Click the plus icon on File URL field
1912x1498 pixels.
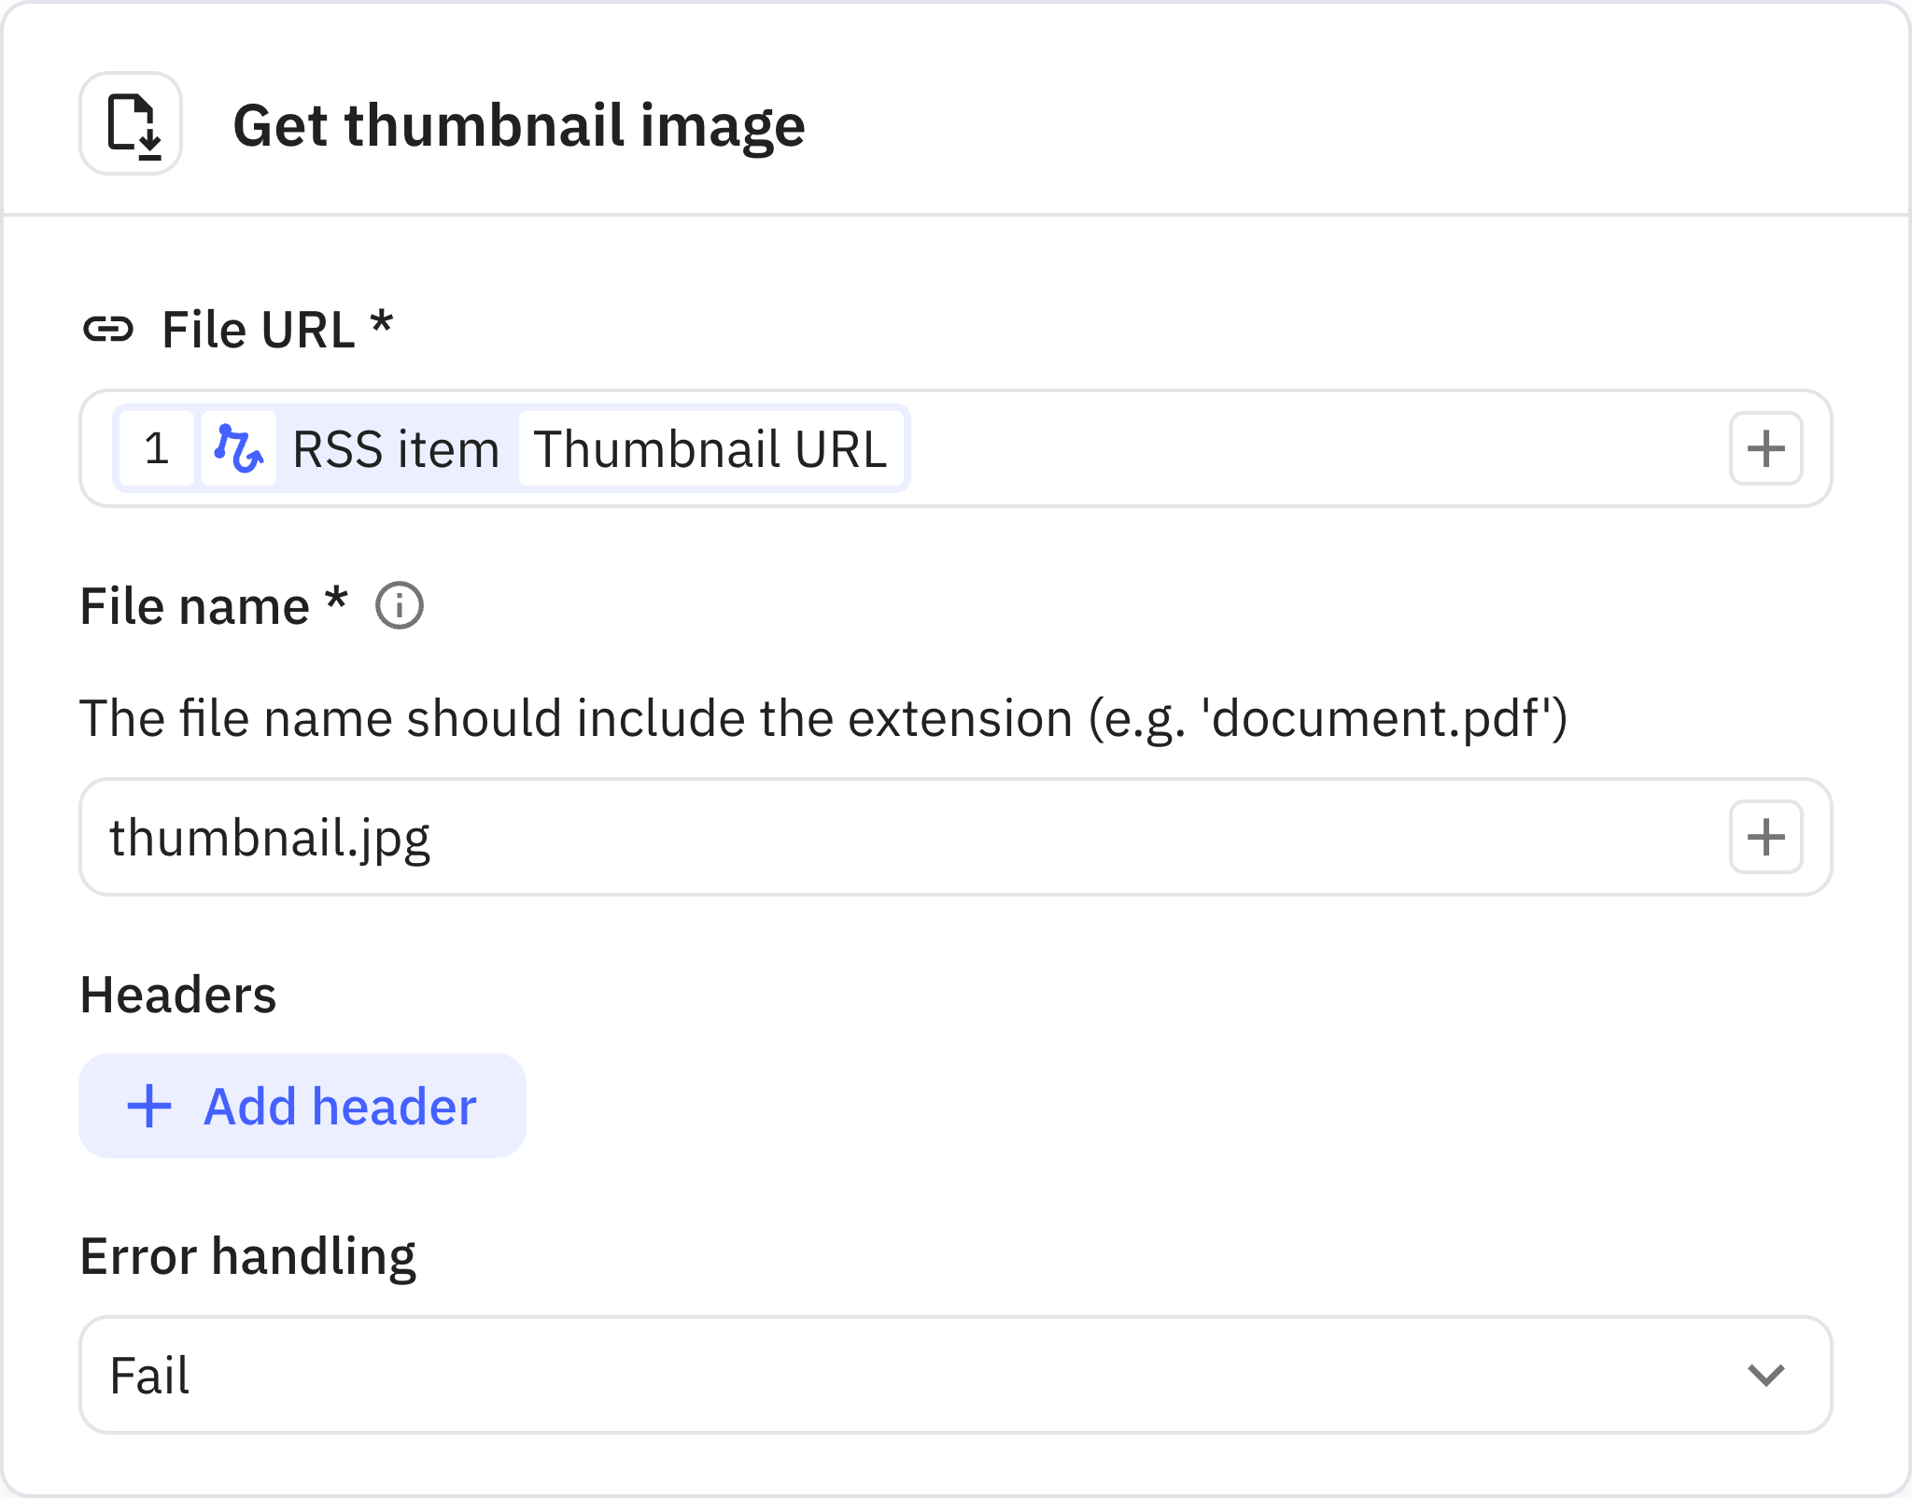tap(1764, 448)
